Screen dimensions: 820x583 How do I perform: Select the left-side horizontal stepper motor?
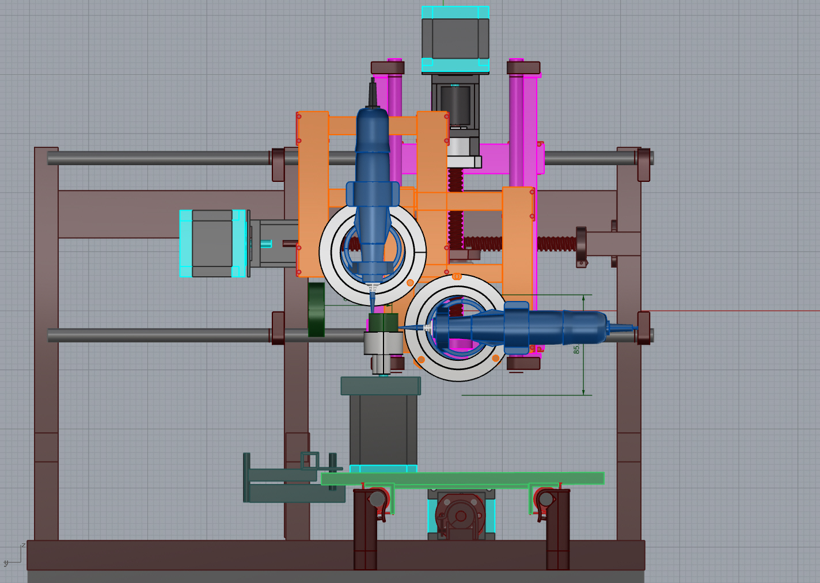click(x=212, y=243)
